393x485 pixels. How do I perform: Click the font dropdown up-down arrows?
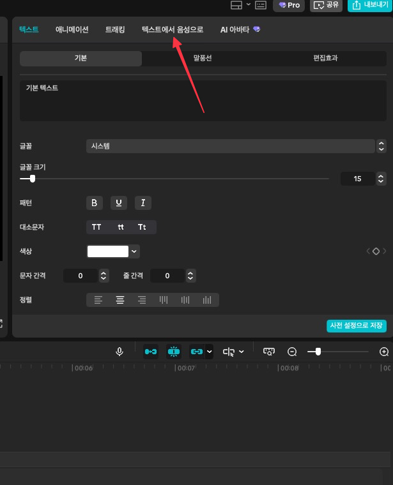[x=381, y=146]
